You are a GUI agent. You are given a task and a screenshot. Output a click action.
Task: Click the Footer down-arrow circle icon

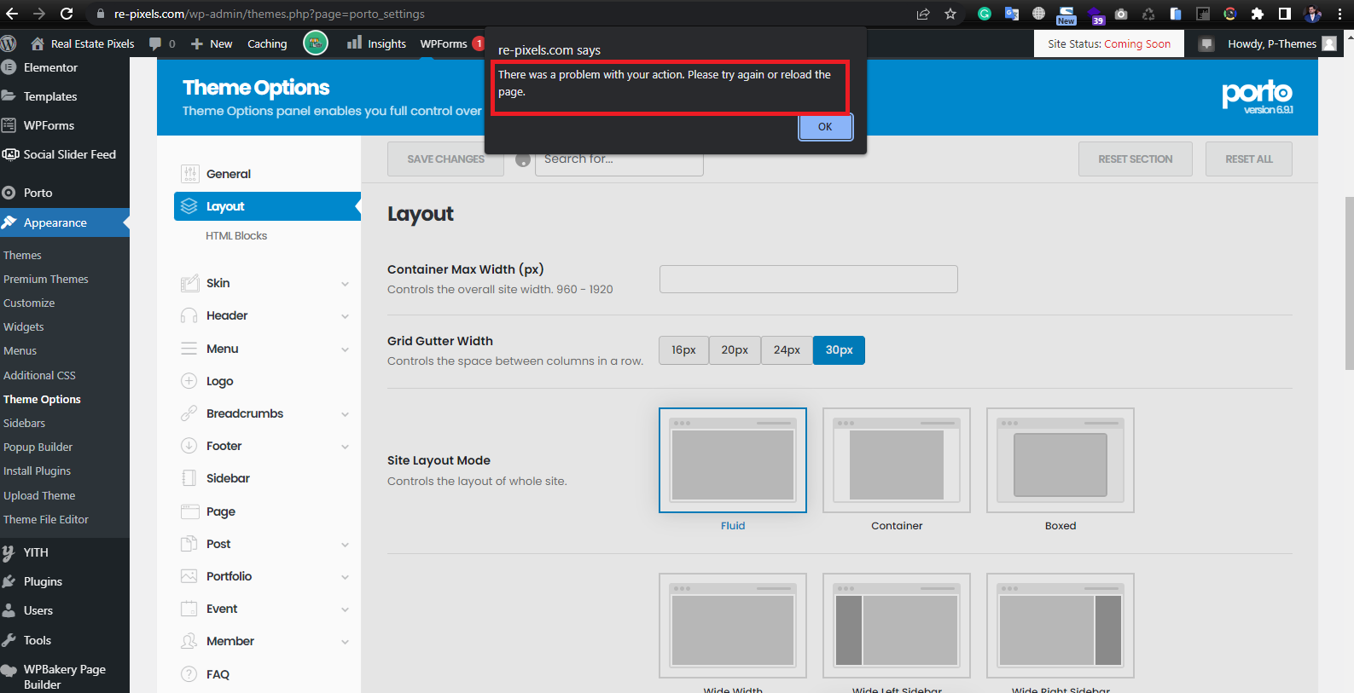(x=189, y=446)
